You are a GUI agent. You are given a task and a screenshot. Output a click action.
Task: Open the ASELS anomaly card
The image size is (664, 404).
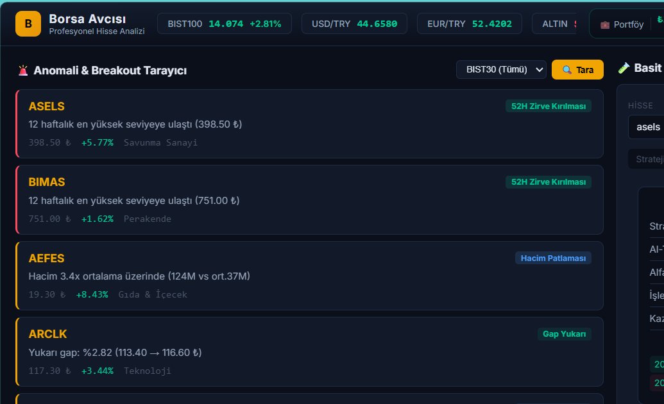point(310,124)
